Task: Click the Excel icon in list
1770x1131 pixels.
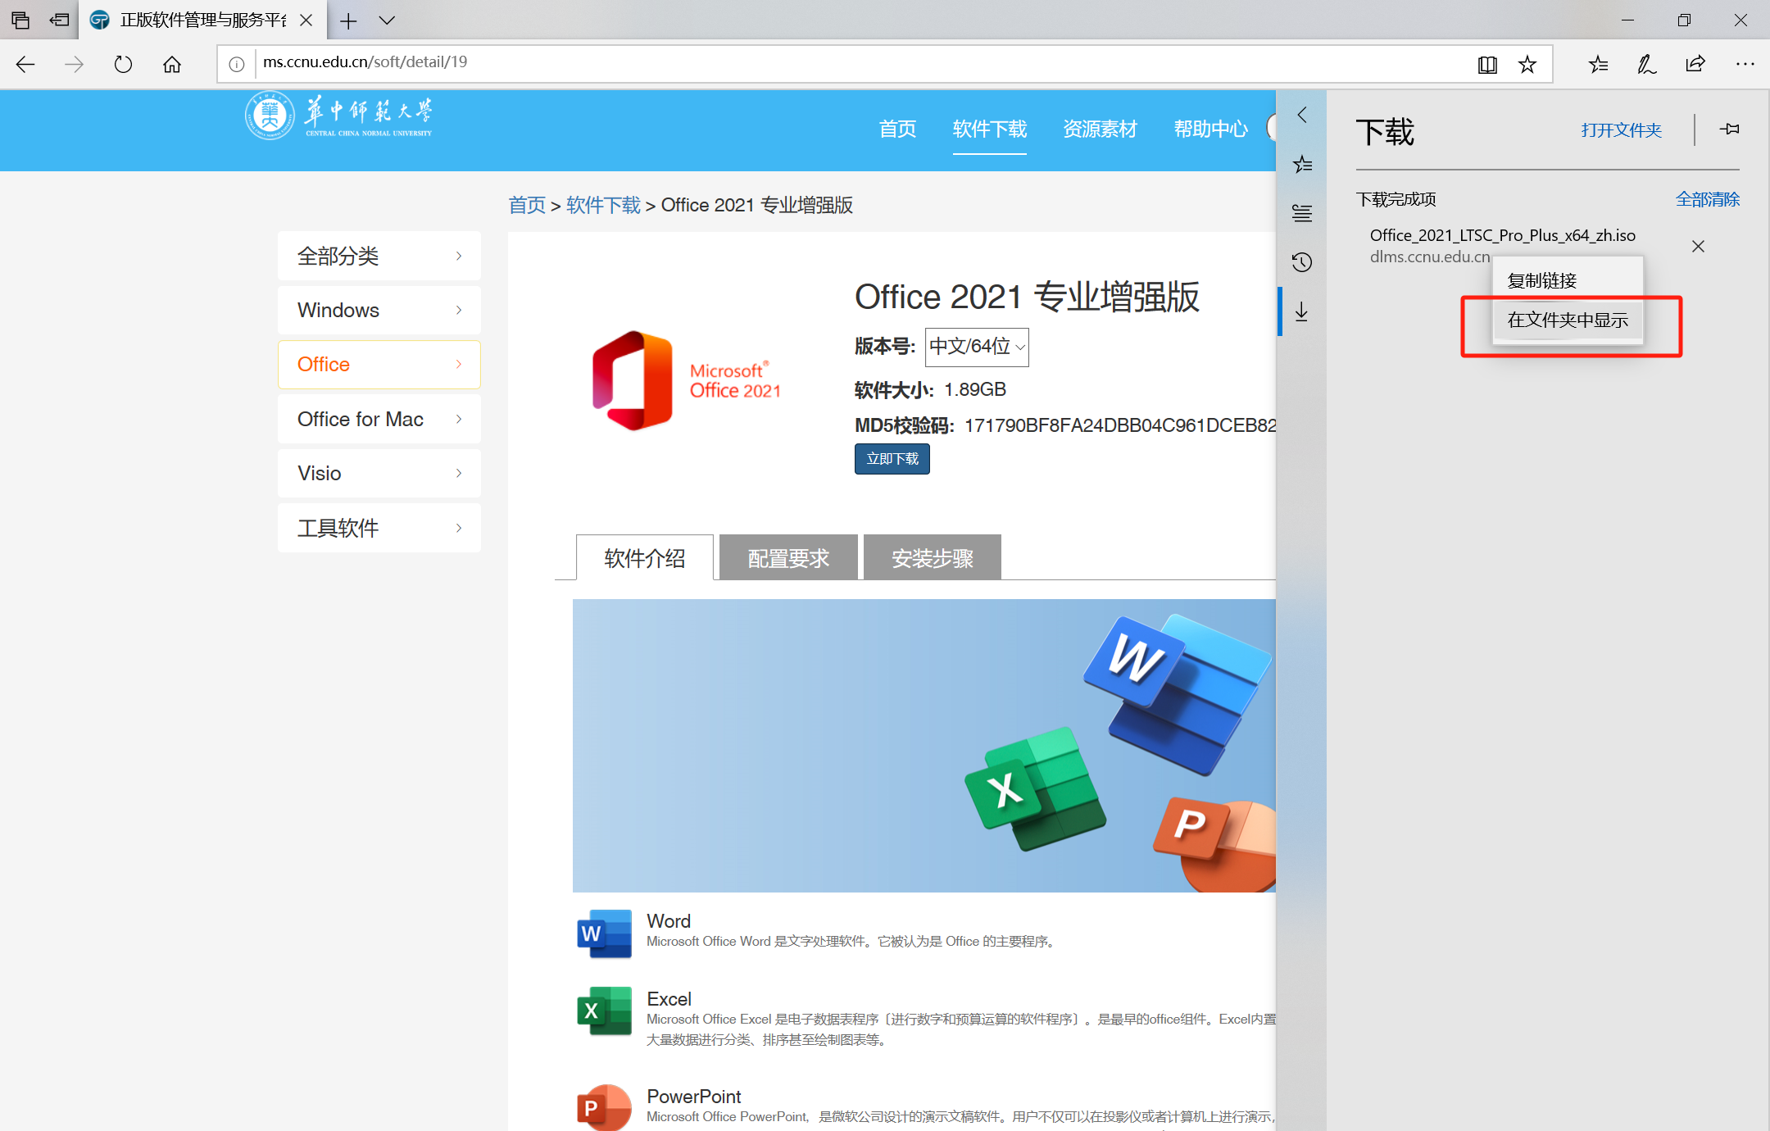Action: click(x=604, y=1011)
